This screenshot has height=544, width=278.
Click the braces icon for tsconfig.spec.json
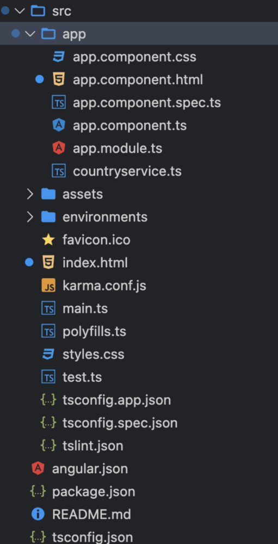coord(48,423)
